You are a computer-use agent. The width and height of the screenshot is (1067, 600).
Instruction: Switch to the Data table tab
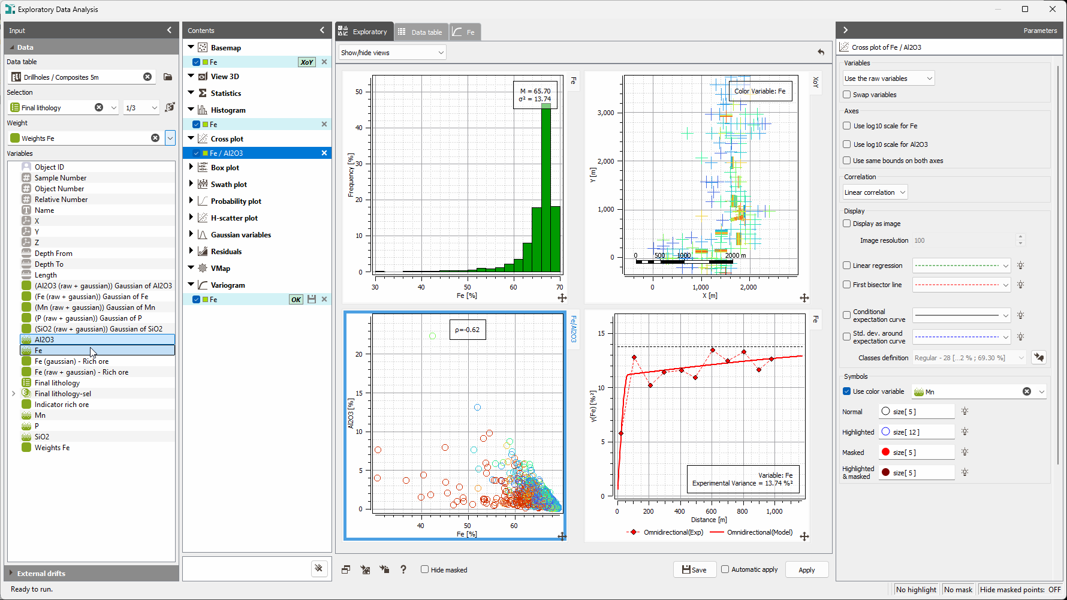click(421, 32)
